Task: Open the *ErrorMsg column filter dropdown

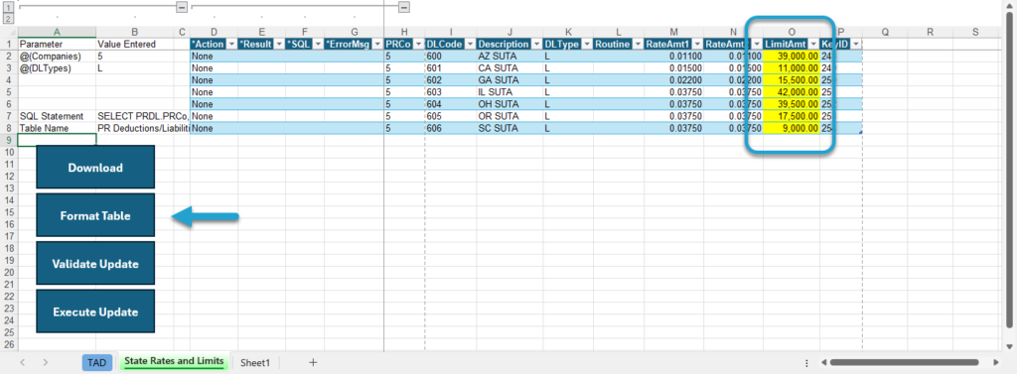Action: [376, 44]
